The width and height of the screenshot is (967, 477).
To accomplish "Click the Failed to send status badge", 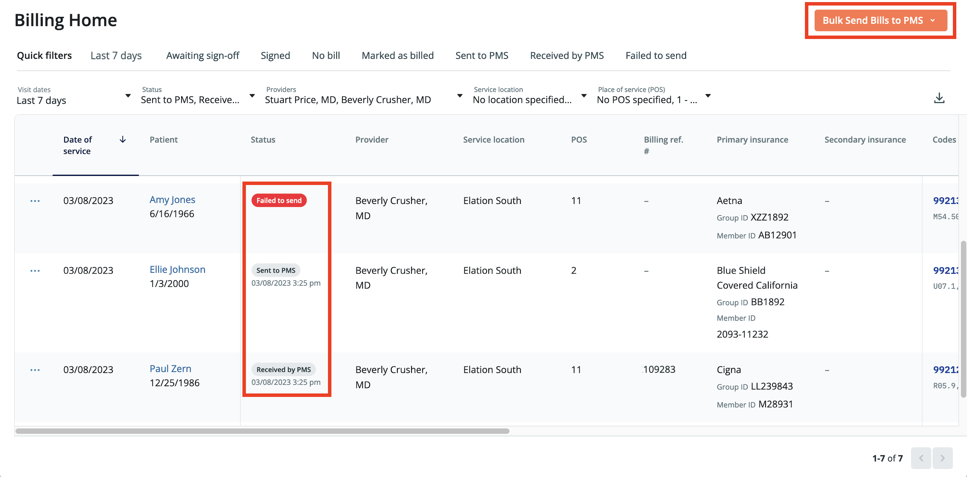I will [279, 200].
